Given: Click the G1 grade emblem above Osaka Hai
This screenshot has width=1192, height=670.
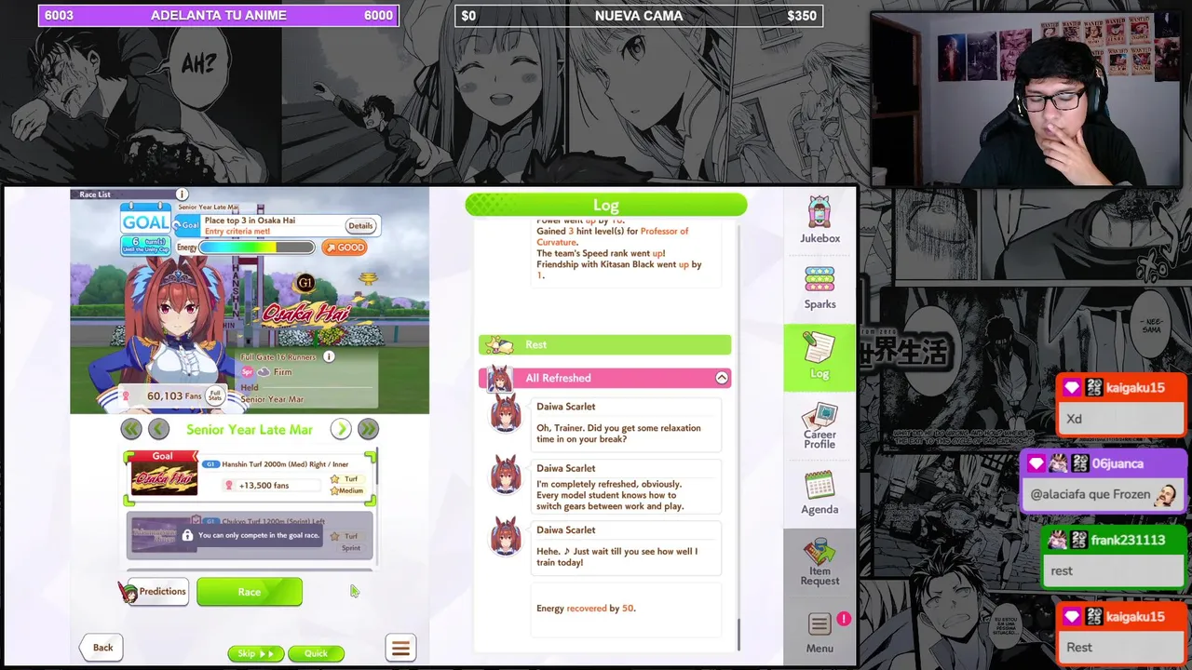Looking at the screenshot, I should click(305, 283).
